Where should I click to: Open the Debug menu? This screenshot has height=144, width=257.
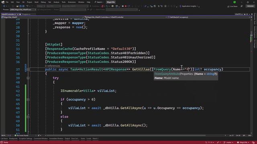43,2
